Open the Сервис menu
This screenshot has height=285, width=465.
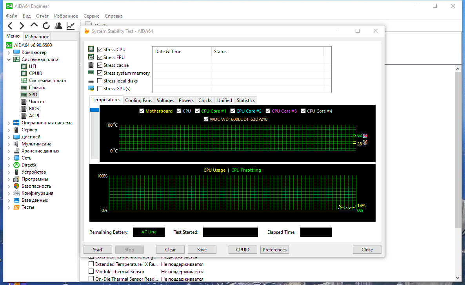point(91,16)
